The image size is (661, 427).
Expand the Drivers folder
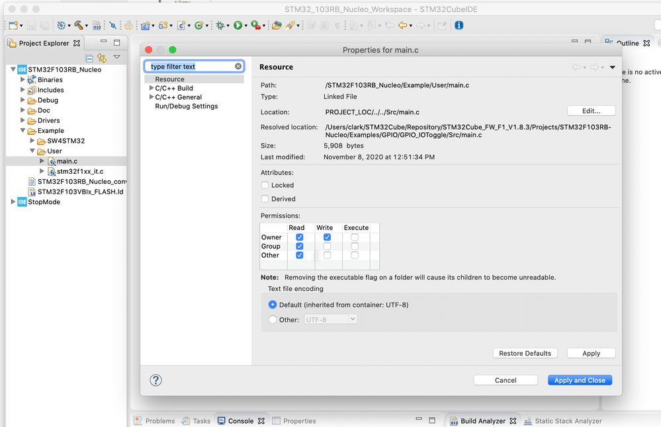point(22,120)
